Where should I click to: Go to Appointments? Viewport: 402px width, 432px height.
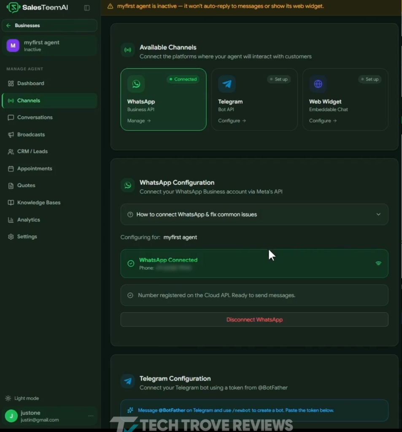(50, 169)
